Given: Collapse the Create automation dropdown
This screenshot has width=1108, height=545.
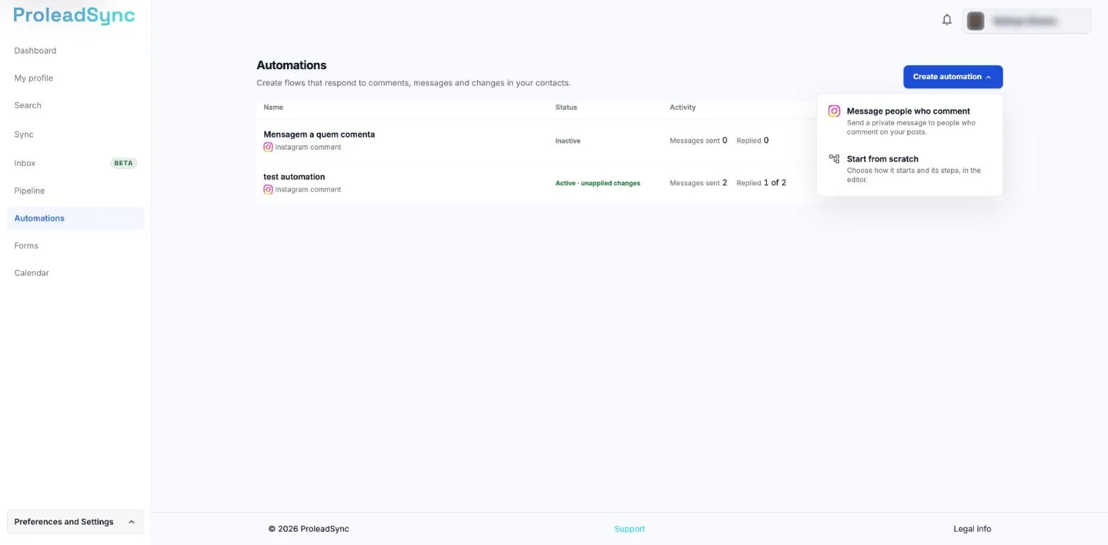Looking at the screenshot, I should coord(953,77).
